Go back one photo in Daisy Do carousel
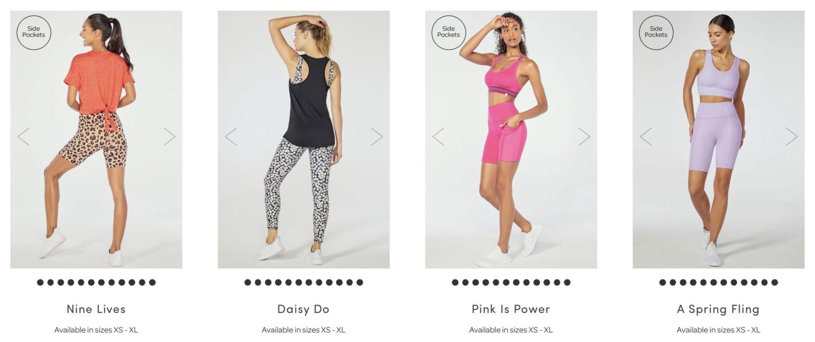The height and width of the screenshot is (342, 815). point(231,136)
